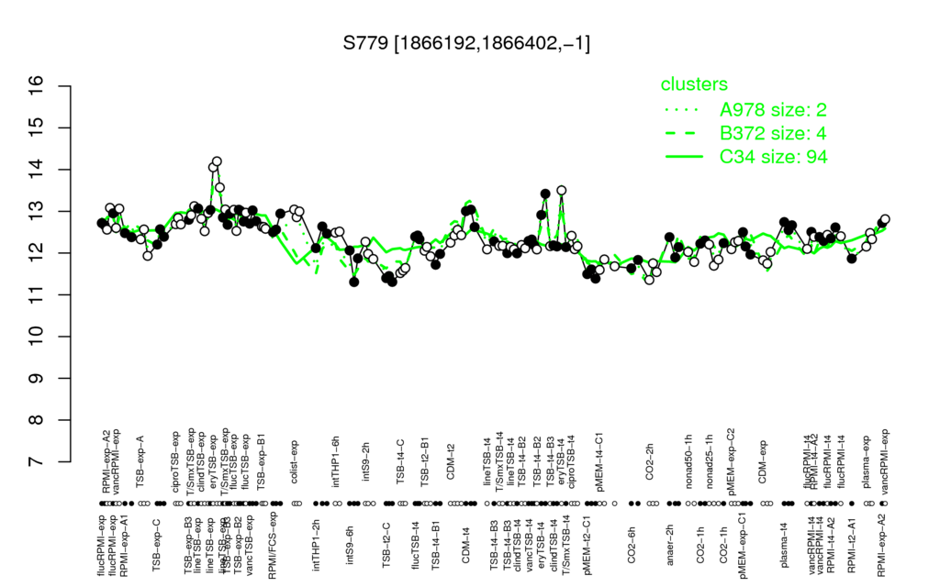Select legend entry A978 size: 2
Screen dimensions: 940x587
tap(773, 110)
